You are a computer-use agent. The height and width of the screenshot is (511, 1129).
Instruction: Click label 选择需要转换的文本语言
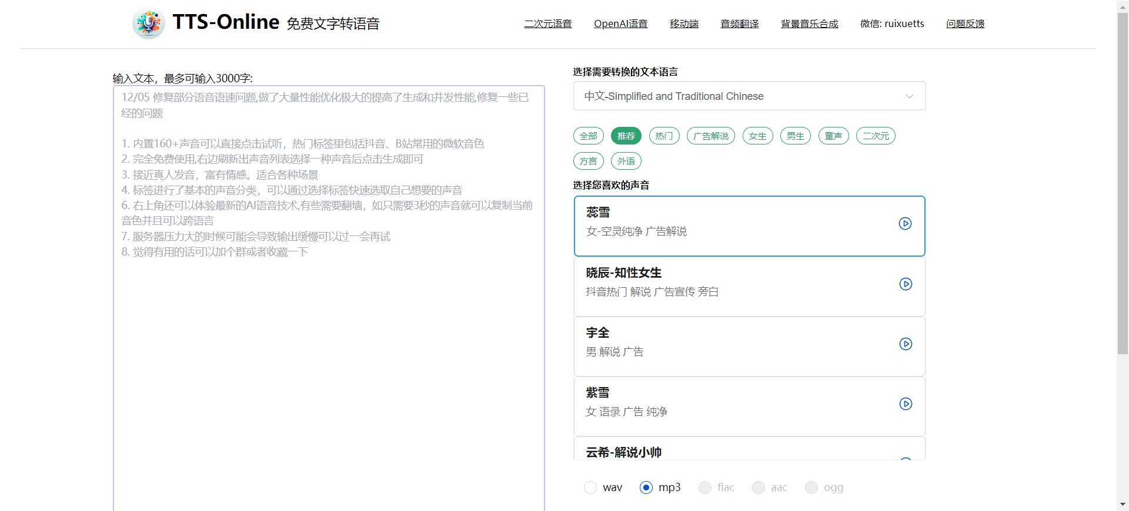(626, 72)
